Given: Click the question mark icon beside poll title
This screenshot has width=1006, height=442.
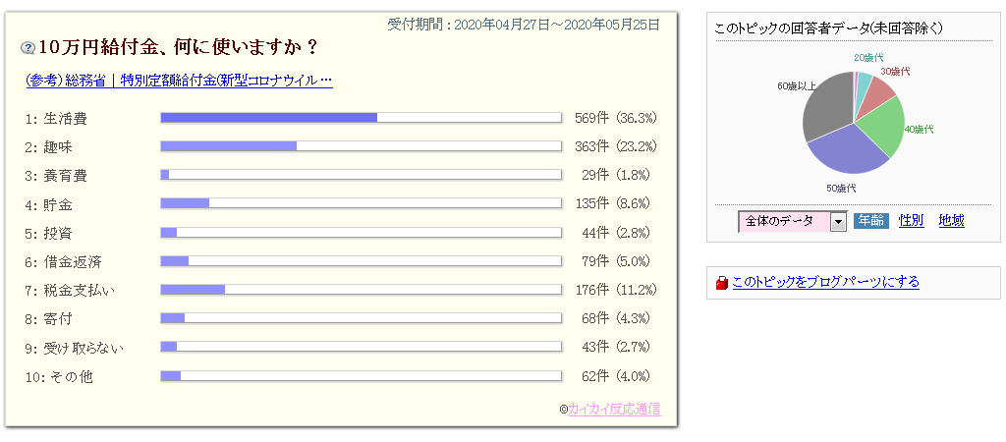Looking at the screenshot, I should (x=28, y=47).
